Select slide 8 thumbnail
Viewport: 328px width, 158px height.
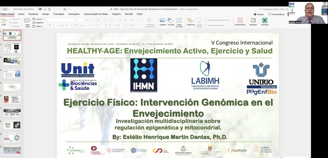[12, 125]
